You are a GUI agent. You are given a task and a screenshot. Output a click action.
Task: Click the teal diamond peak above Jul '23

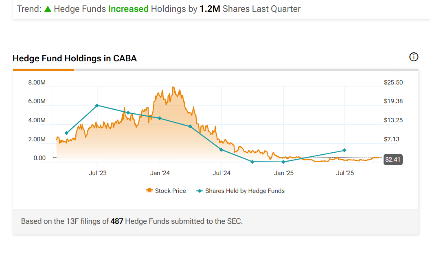tap(97, 106)
